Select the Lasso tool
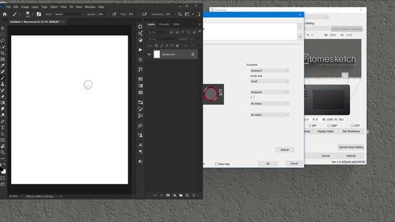The height and width of the screenshot is (222, 395). [x=2, y=41]
